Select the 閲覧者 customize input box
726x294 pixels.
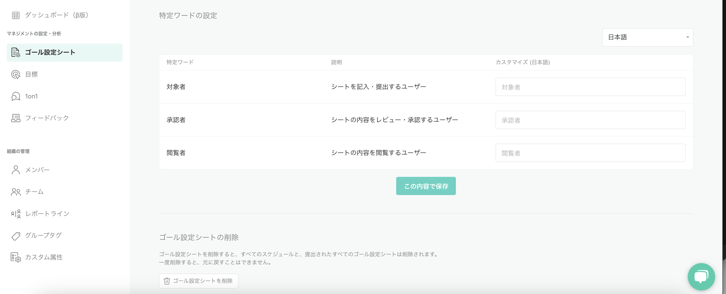(x=590, y=153)
